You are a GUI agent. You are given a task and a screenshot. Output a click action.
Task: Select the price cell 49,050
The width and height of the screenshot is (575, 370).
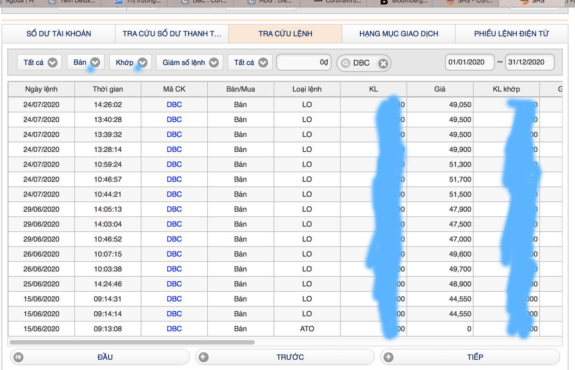pos(440,105)
